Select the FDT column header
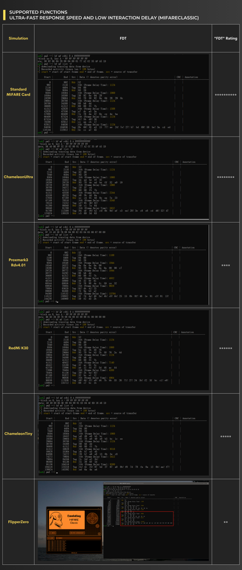 123,38
